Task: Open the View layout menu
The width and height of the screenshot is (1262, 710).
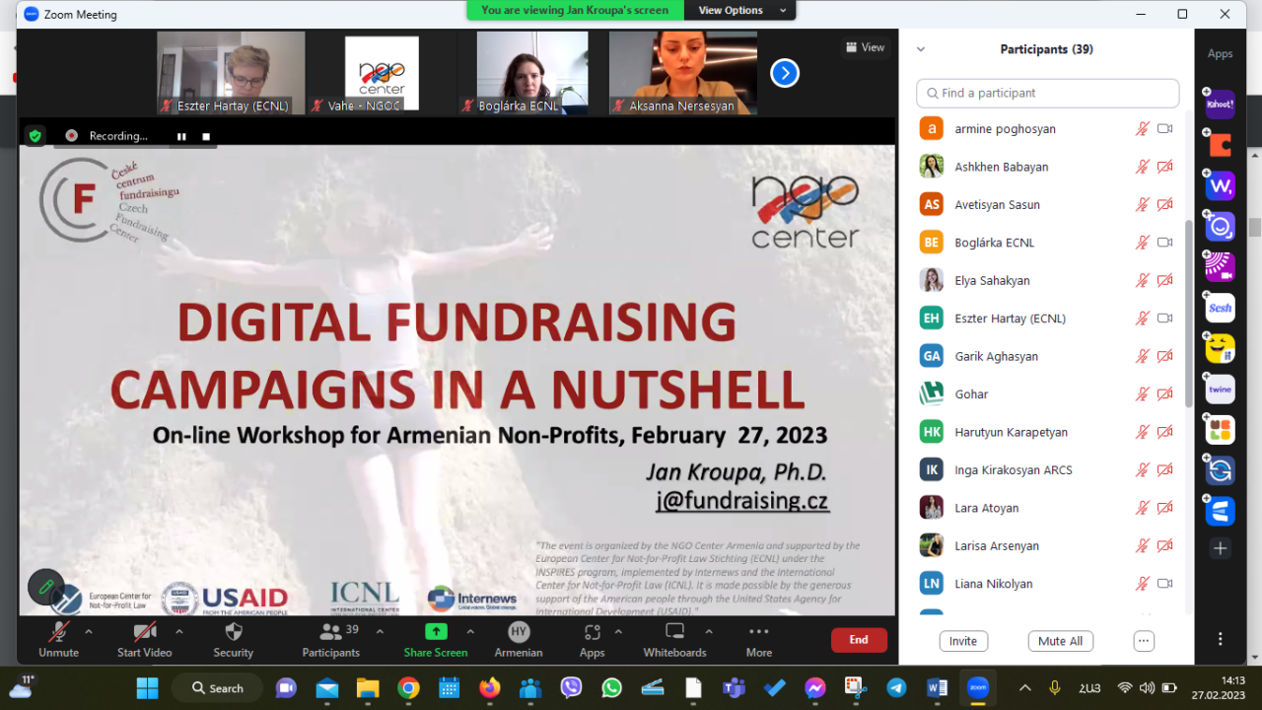Action: tap(865, 47)
